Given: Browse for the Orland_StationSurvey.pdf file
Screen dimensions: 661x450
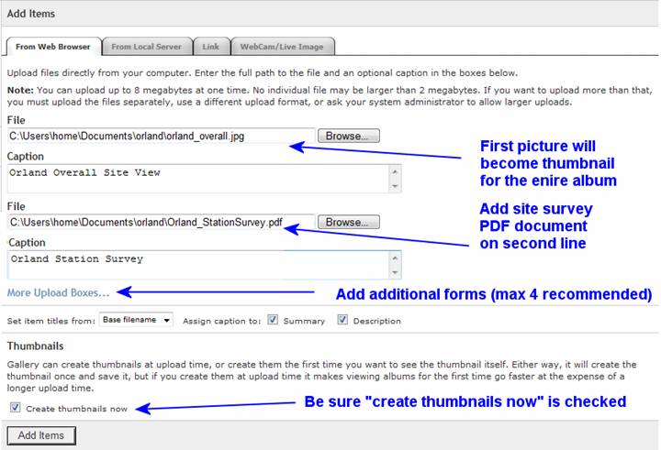Looking at the screenshot, I should [349, 223].
